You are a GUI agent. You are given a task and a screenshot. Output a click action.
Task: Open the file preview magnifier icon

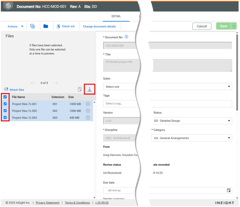(80, 89)
